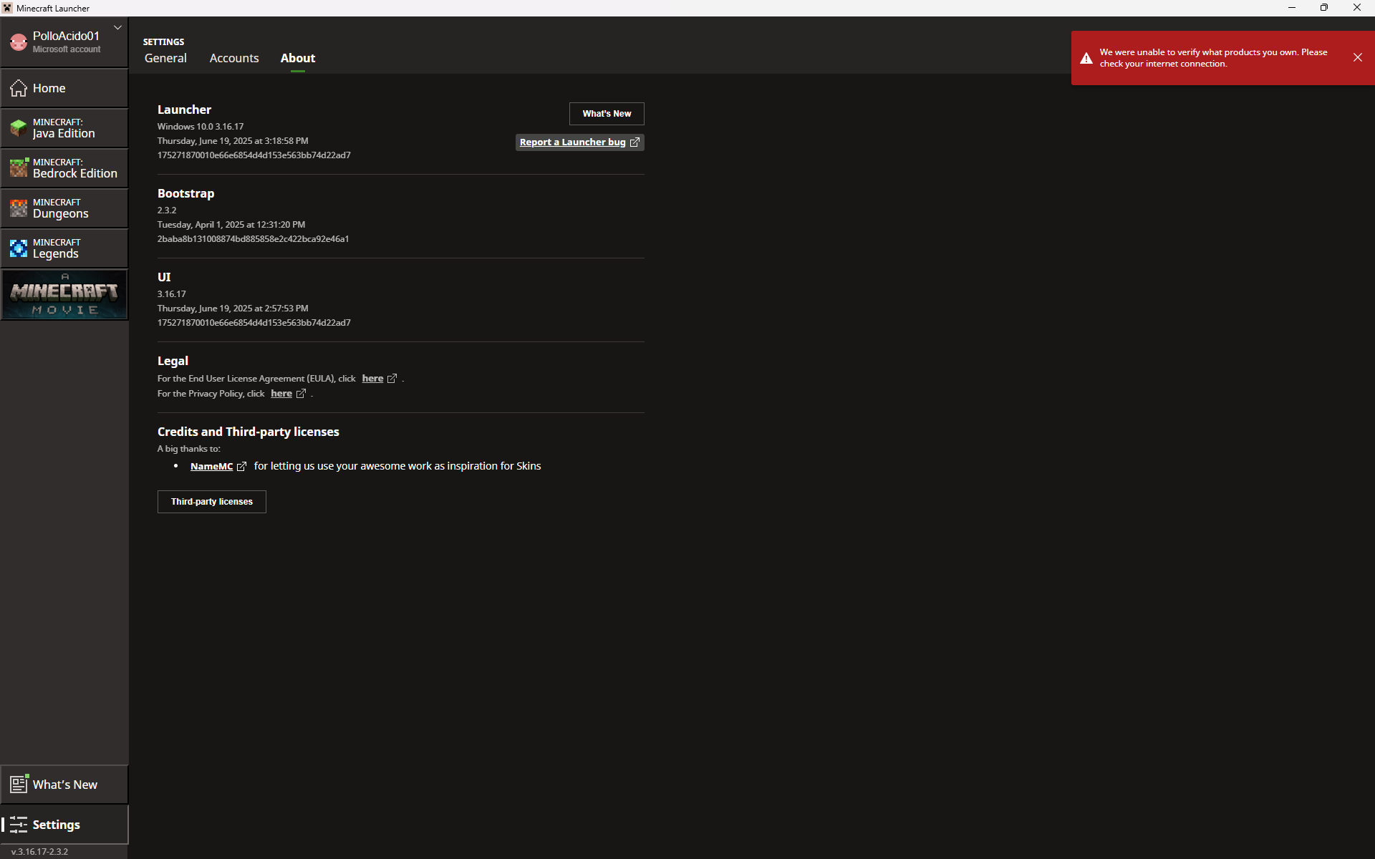Screen dimensions: 1375x859
Task: Open Minecraft Dungeons sidebar icon
Action: 19,208
